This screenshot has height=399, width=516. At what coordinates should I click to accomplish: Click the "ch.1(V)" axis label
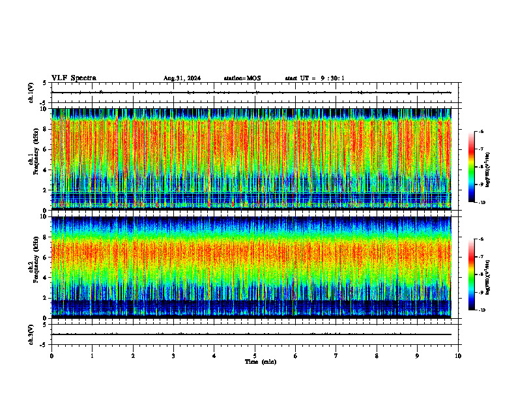(x=31, y=93)
